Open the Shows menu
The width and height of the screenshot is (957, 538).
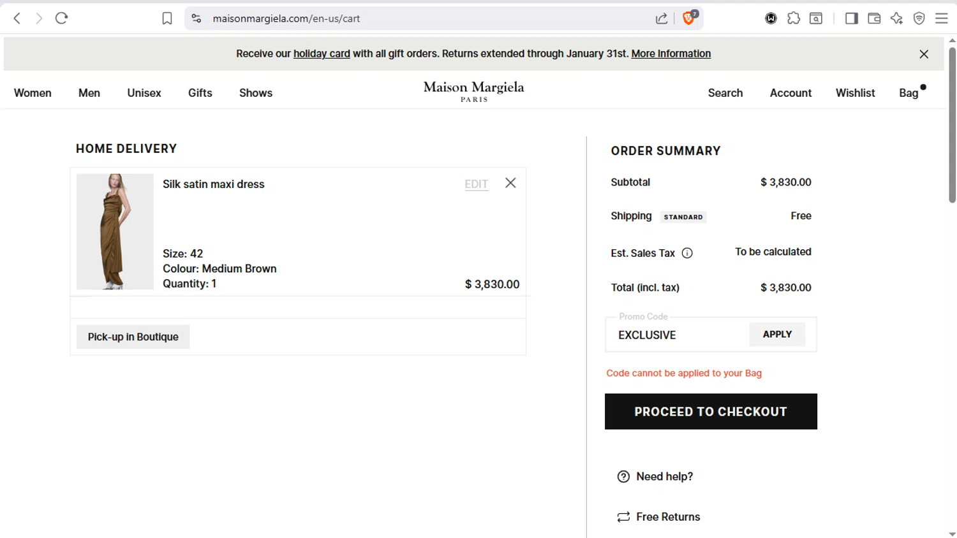click(x=256, y=93)
